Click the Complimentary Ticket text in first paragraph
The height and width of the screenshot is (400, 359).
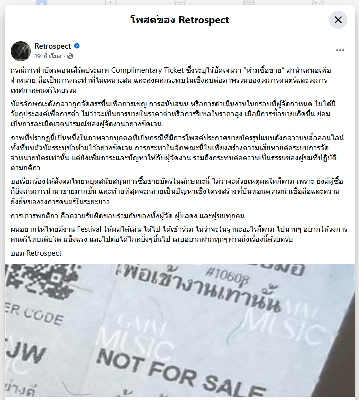pos(147,70)
